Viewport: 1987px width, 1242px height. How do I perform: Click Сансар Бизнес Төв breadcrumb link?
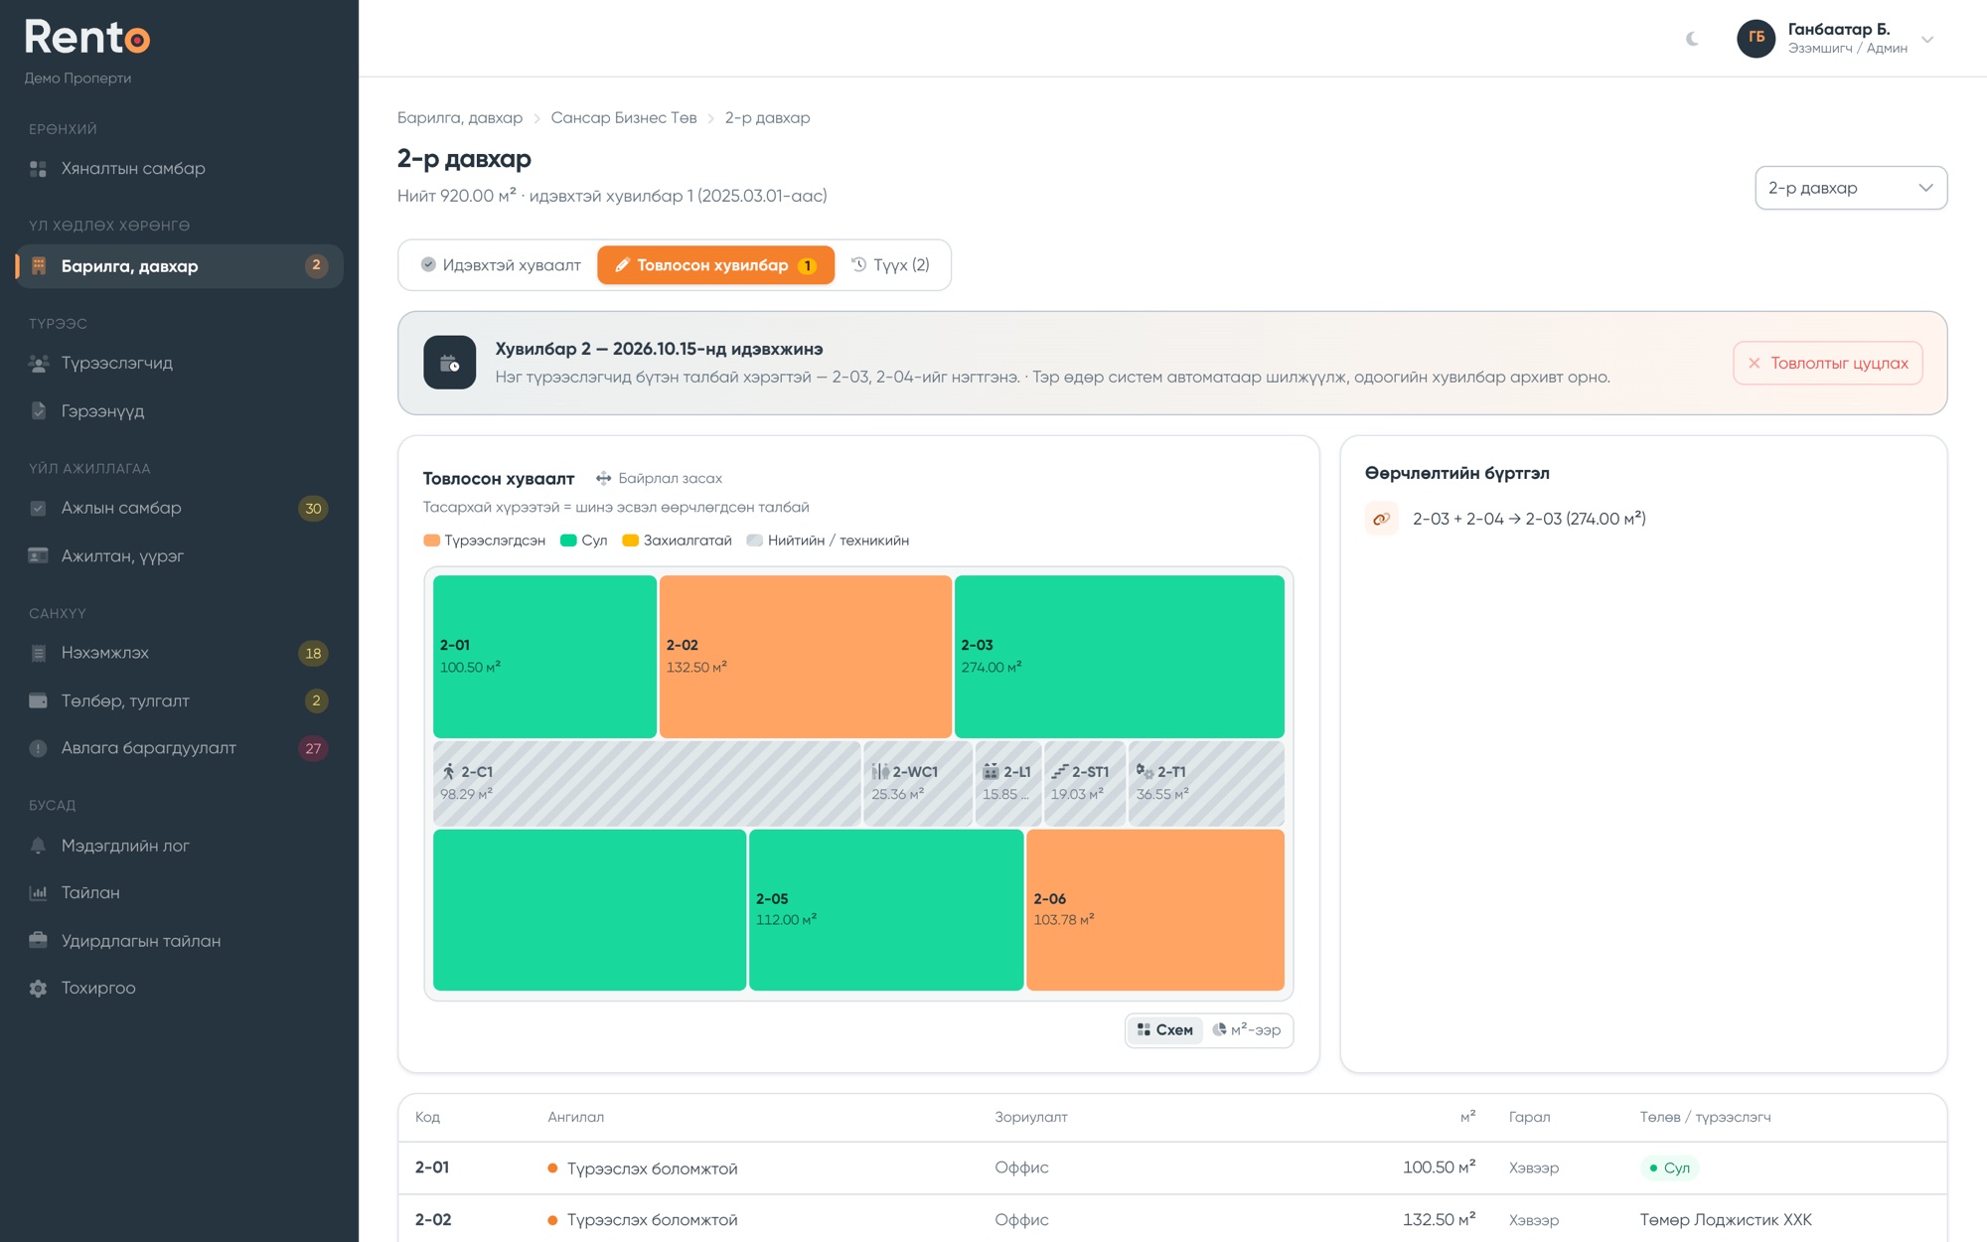(624, 118)
